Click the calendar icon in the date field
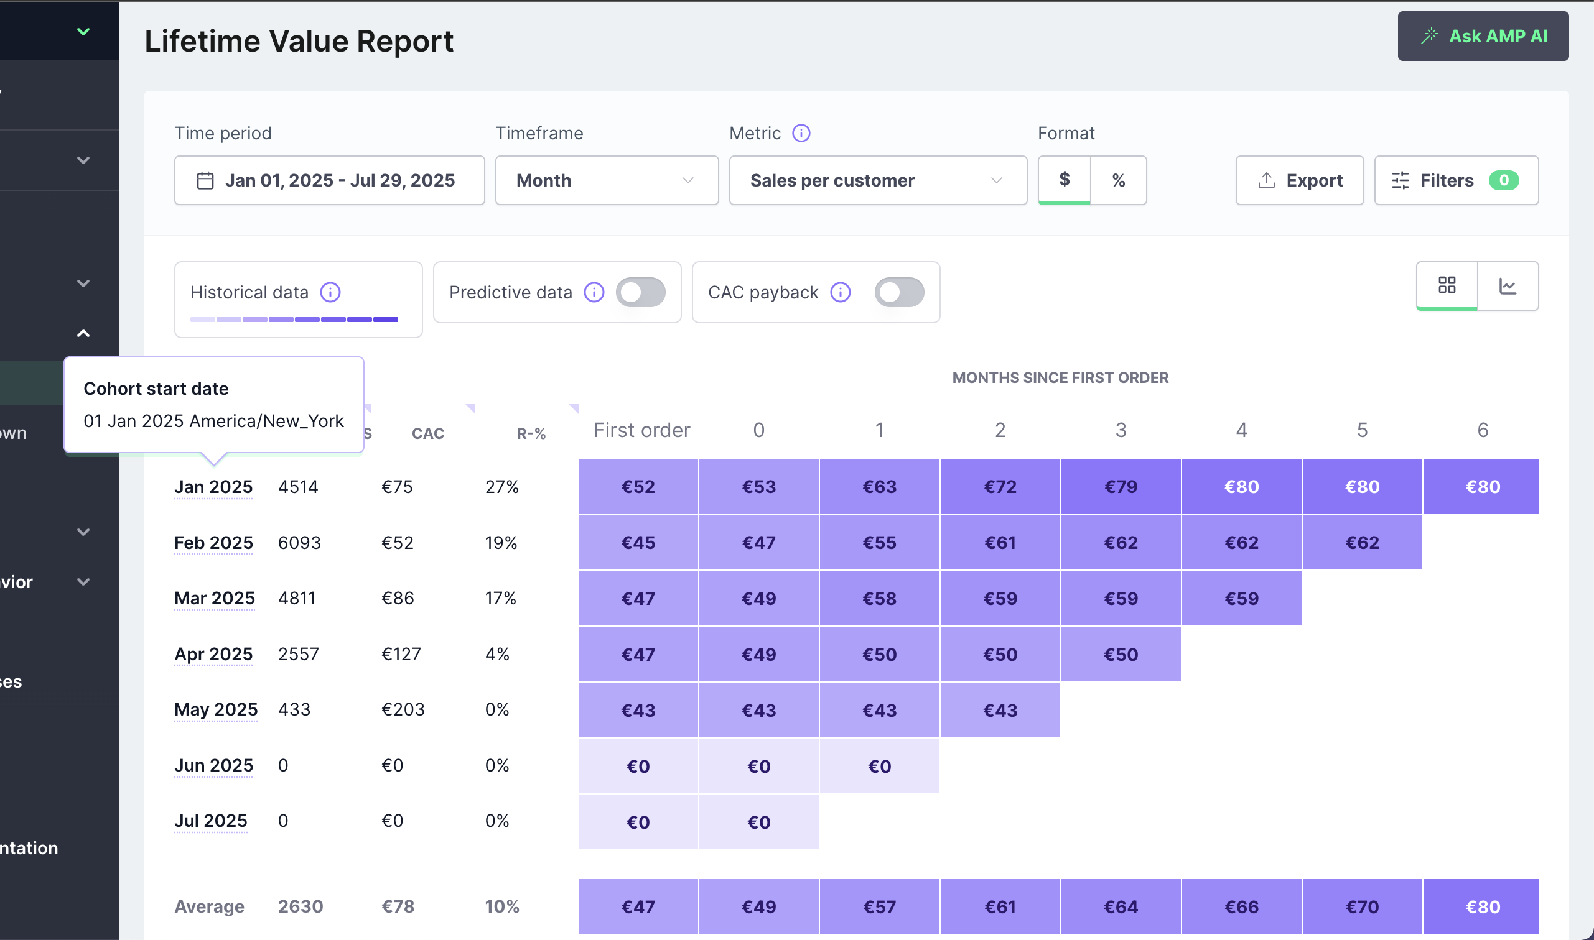Image resolution: width=1594 pixels, height=940 pixels. [x=205, y=180]
